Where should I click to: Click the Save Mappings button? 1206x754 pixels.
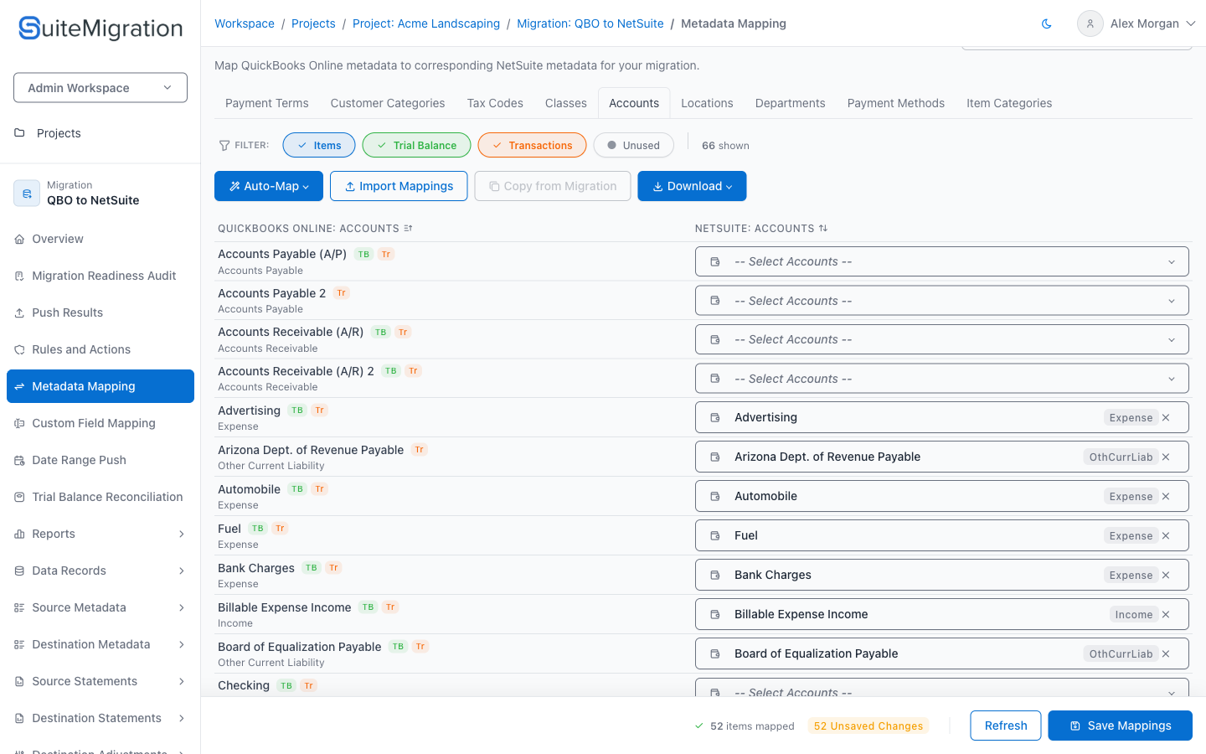coord(1121,726)
